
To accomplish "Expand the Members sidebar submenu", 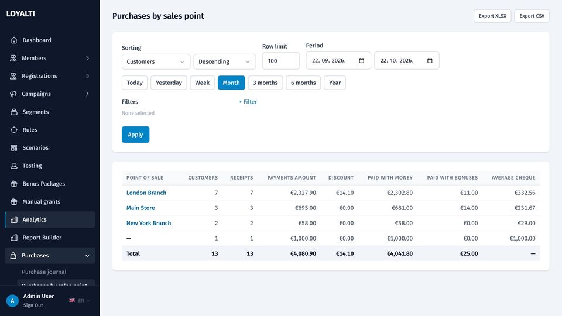I will coord(87,58).
